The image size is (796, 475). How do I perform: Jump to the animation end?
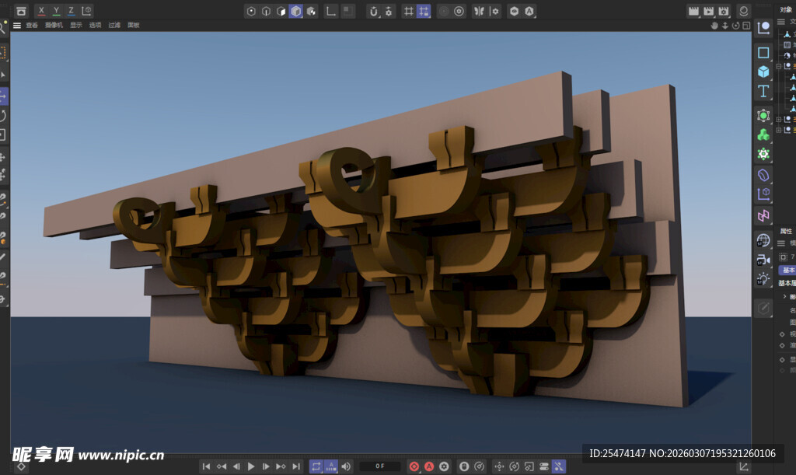point(295,466)
